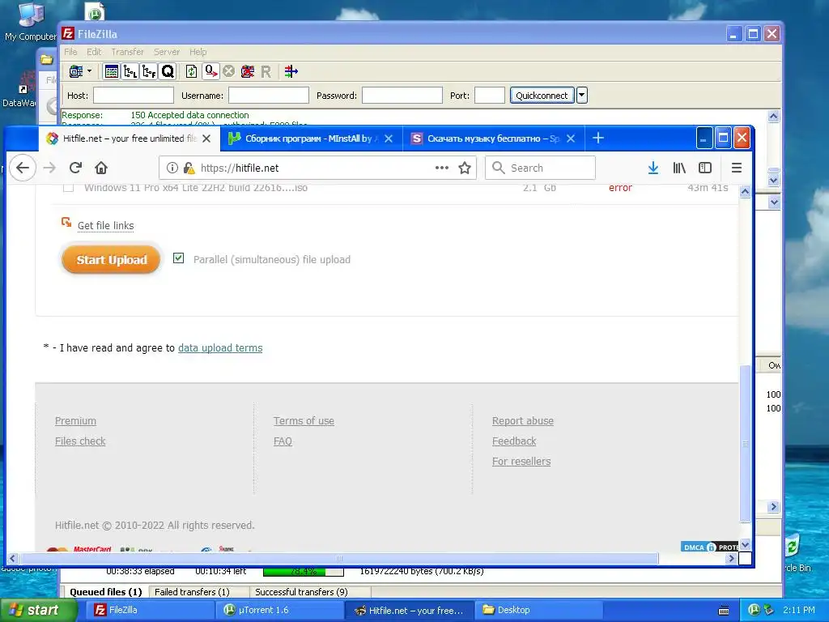The image size is (829, 622).
Task: Uncheck Parallel simultaneous file upload
Action: 179,258
